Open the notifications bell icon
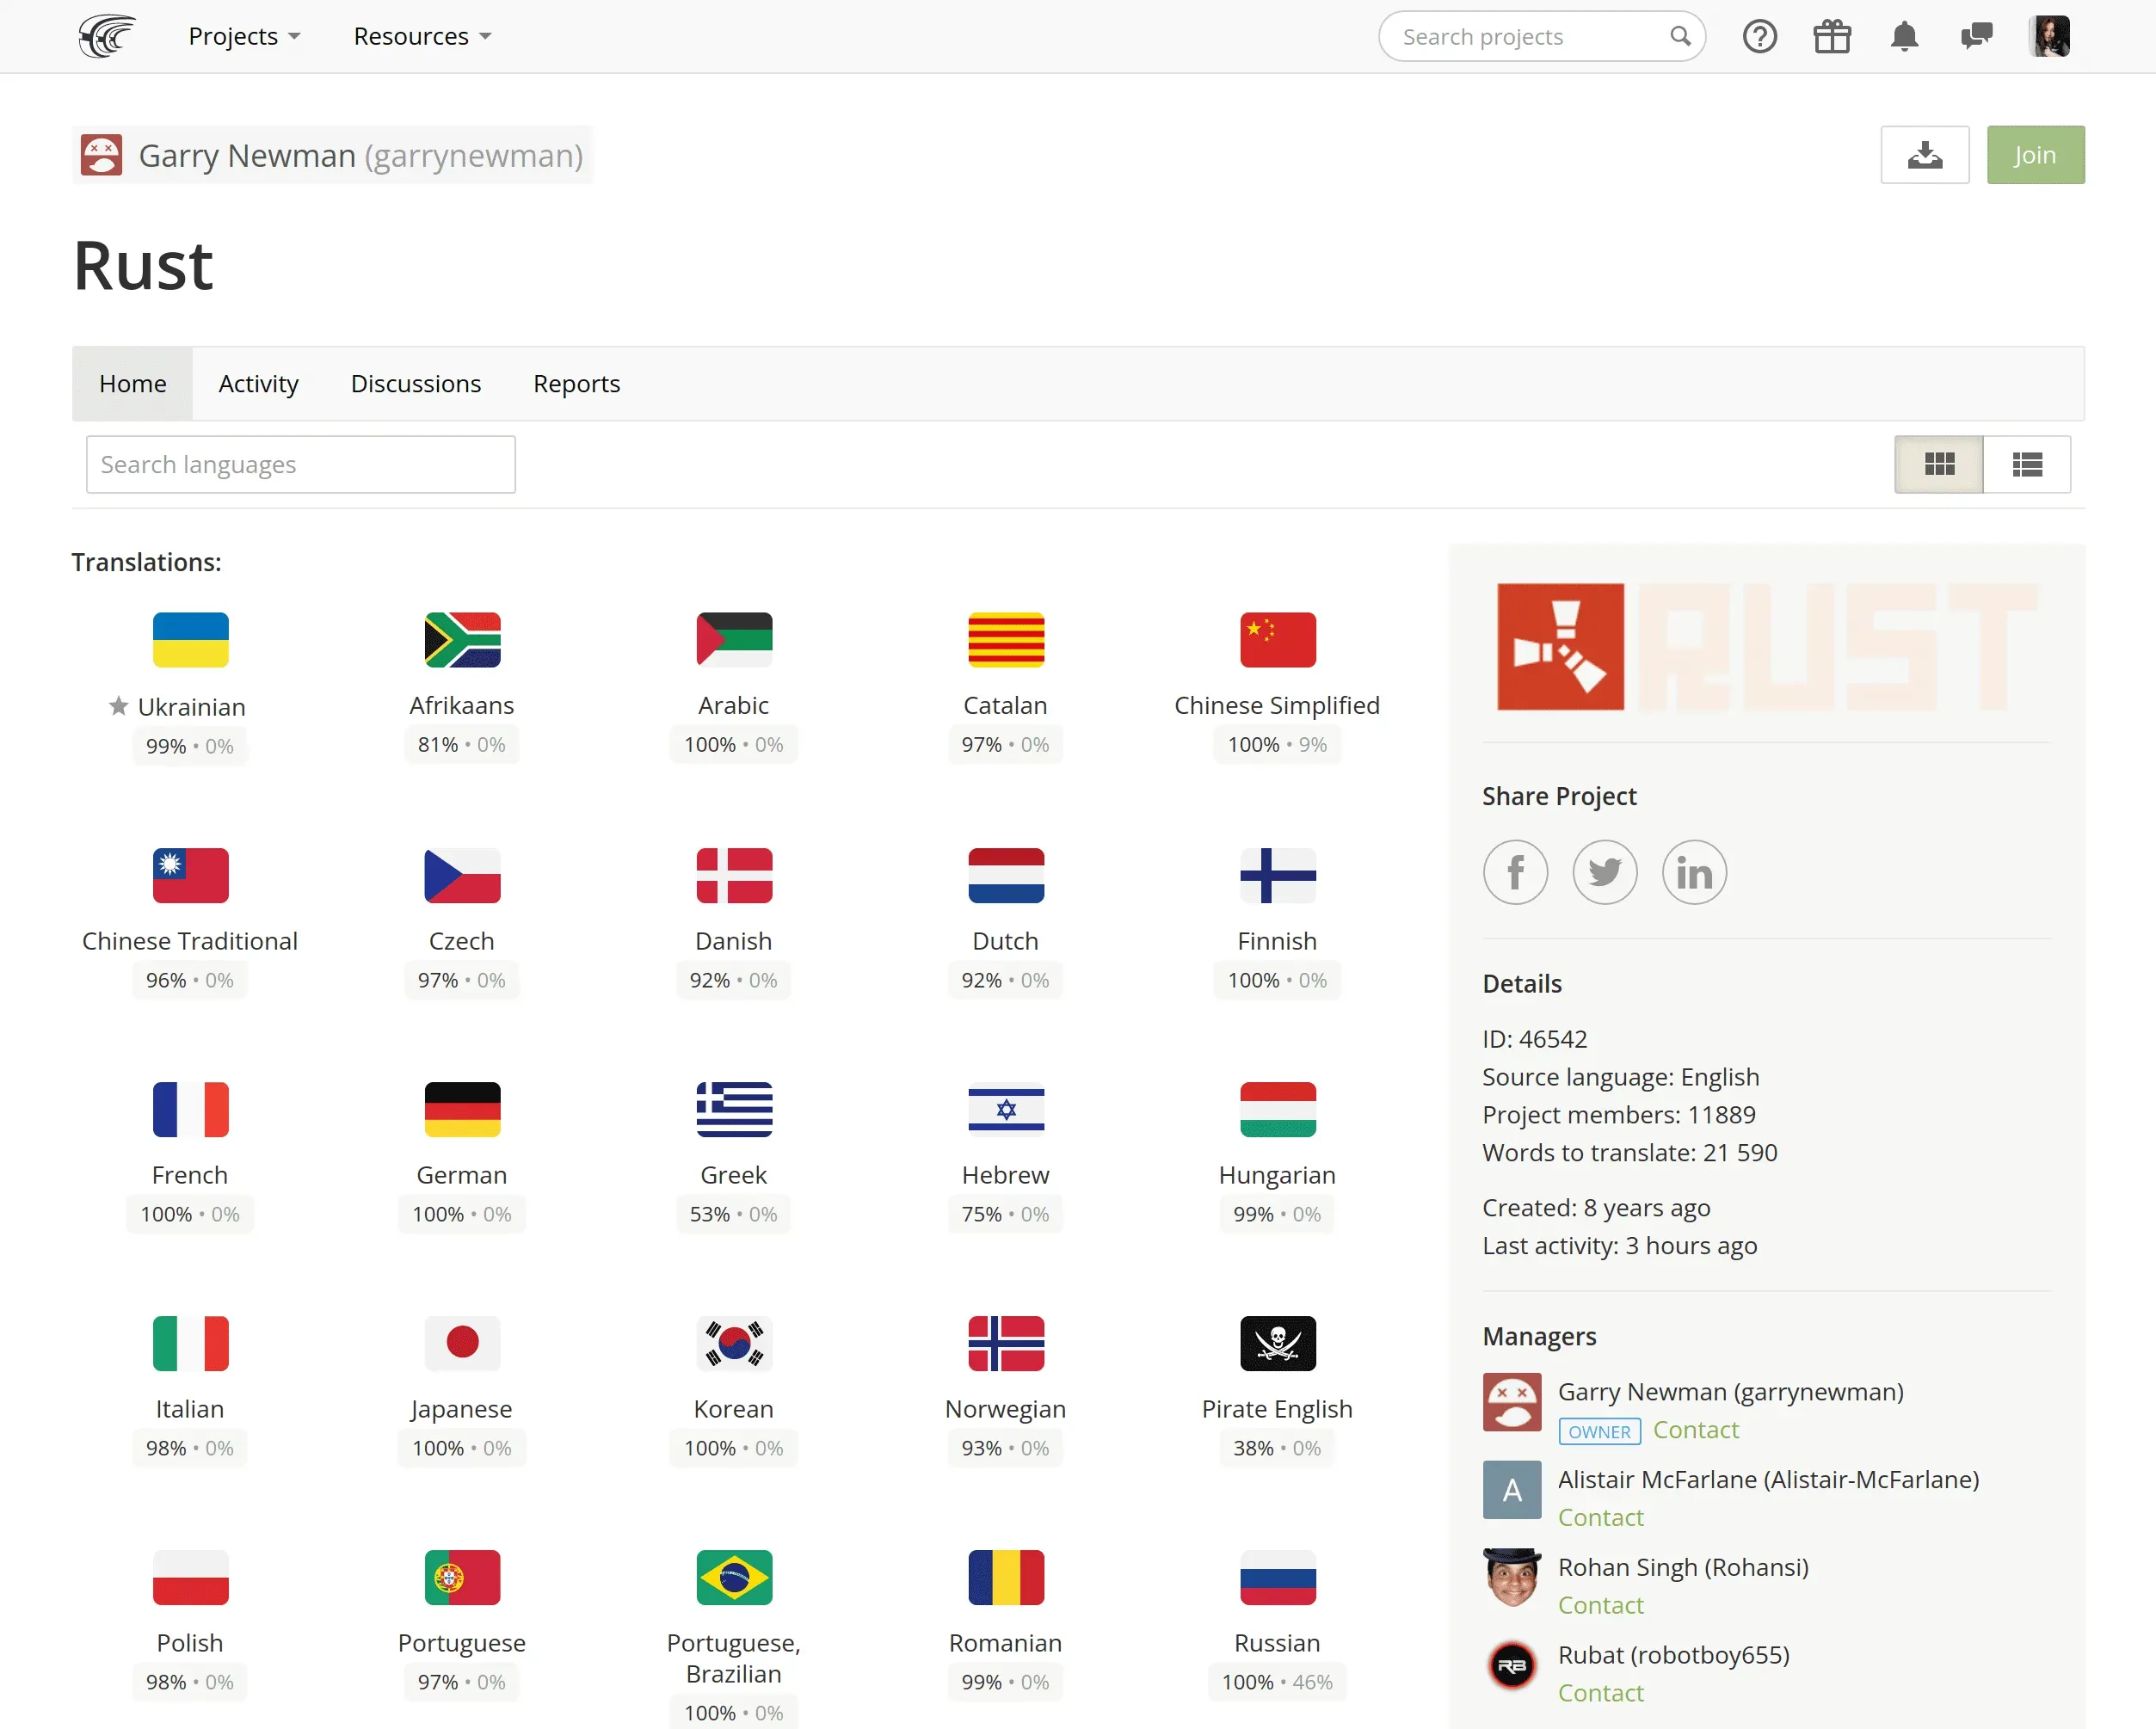The height and width of the screenshot is (1729, 2156). pos(1904,37)
